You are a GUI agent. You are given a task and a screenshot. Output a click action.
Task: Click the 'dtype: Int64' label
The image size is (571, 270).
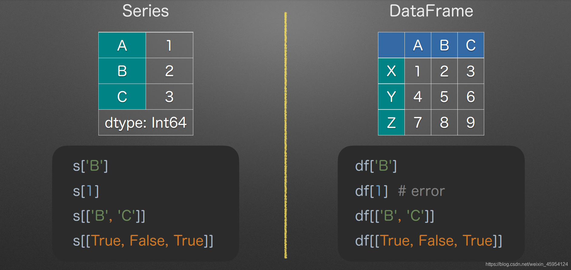pos(146,122)
